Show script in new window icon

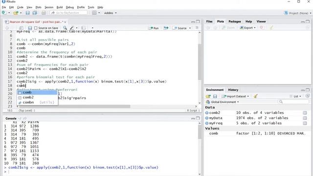coord(21,28)
